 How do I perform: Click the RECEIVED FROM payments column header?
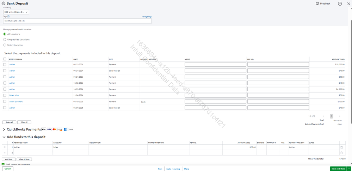pos(16,59)
